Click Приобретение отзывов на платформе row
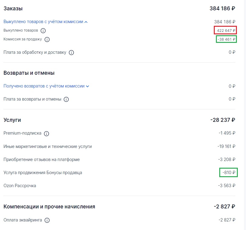 tap(119, 160)
